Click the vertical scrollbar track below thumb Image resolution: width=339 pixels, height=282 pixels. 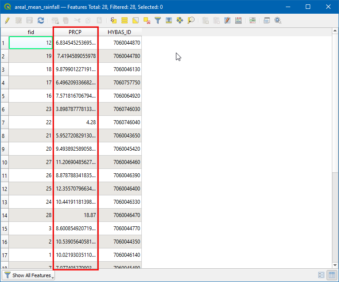[335, 217]
